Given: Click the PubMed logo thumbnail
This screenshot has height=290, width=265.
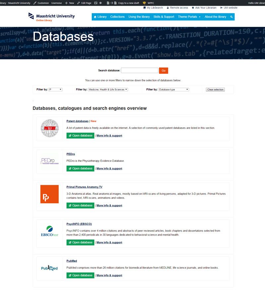Looking at the screenshot, I should [49, 268].
